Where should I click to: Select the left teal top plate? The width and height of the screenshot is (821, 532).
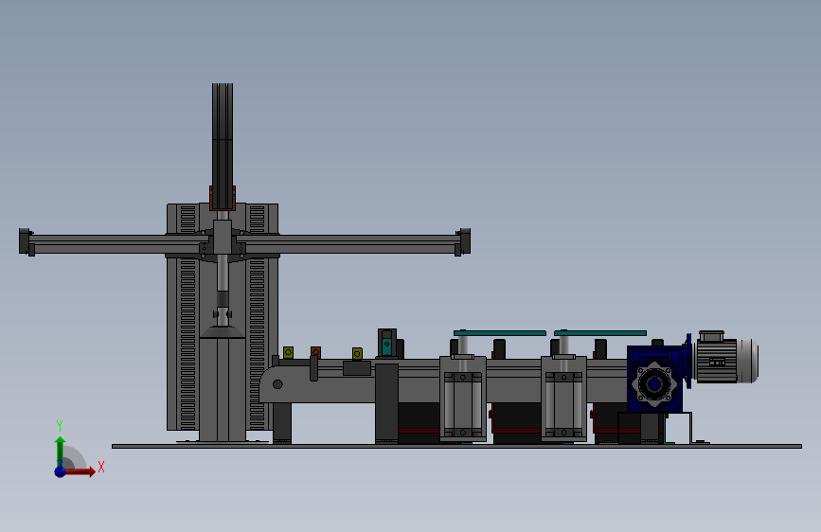(499, 333)
